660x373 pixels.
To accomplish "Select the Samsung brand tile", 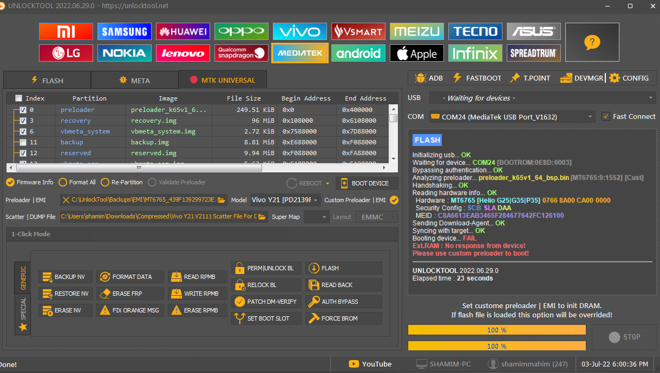I will [125, 31].
